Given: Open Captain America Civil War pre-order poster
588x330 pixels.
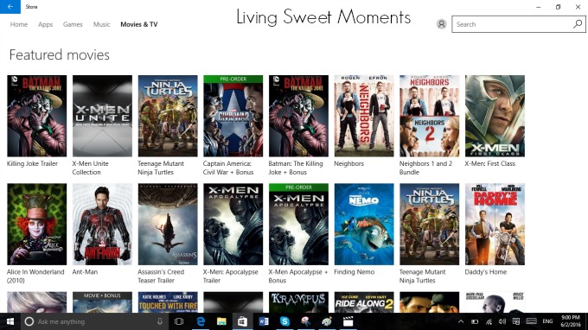Looking at the screenshot, I should click(233, 116).
